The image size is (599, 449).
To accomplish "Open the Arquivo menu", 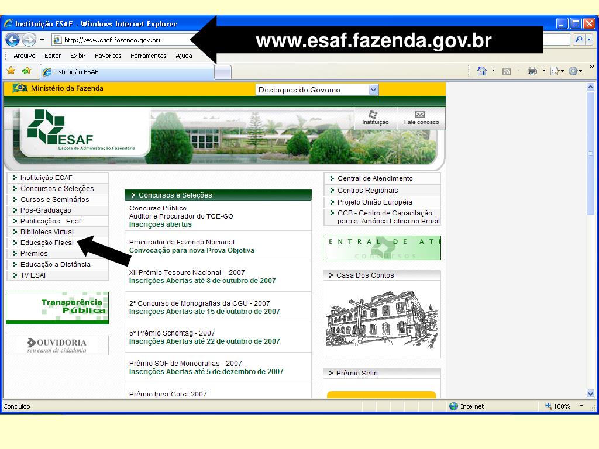I will (x=25, y=56).
